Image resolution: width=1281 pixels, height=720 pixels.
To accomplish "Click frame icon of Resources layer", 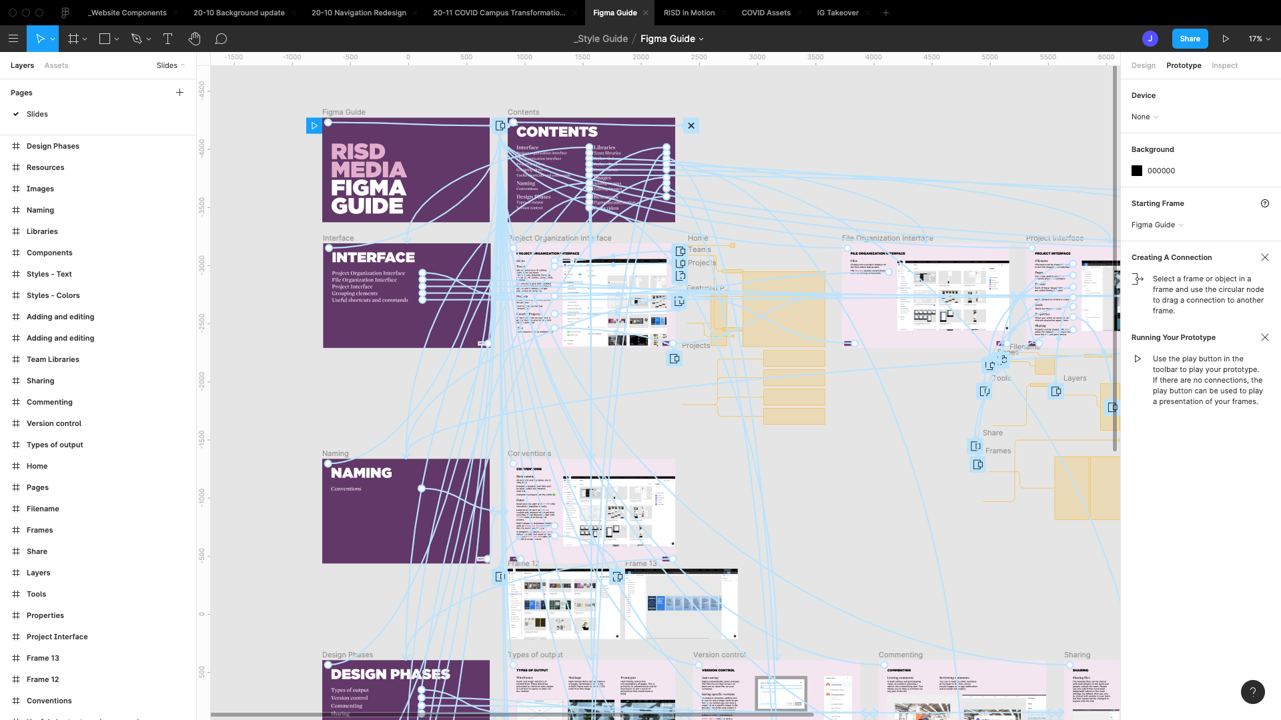I will click(16, 167).
